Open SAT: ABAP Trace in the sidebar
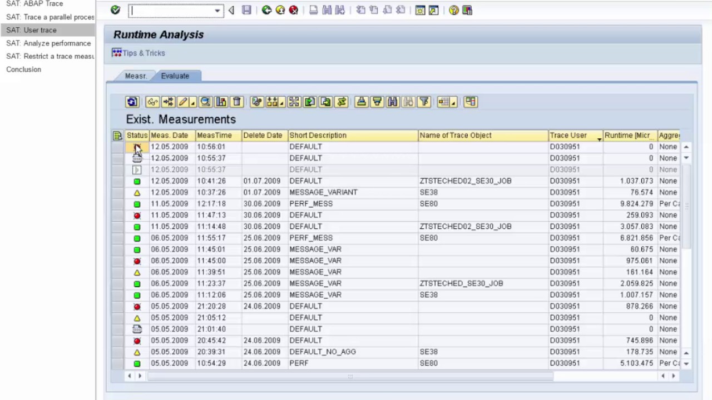Viewport: 712px width, 400px height. coord(34,4)
